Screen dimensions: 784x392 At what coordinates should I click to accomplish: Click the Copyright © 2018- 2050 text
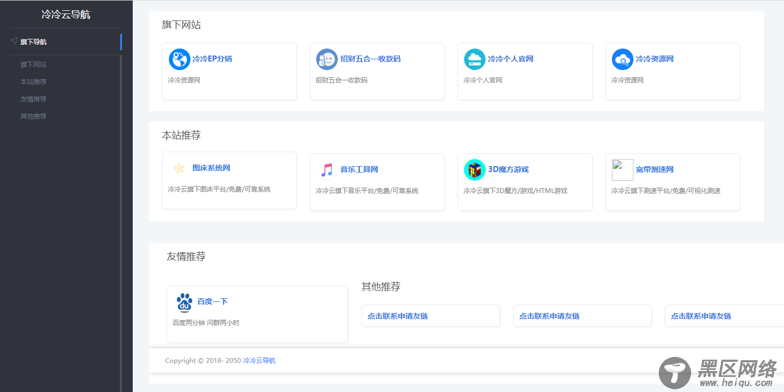(203, 361)
